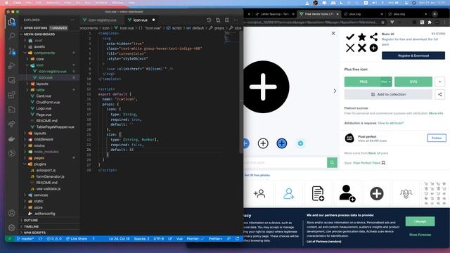Viewport: 450px width, 253px height.
Task: Select the Icon.vue editor tab
Action: tap(141, 20)
